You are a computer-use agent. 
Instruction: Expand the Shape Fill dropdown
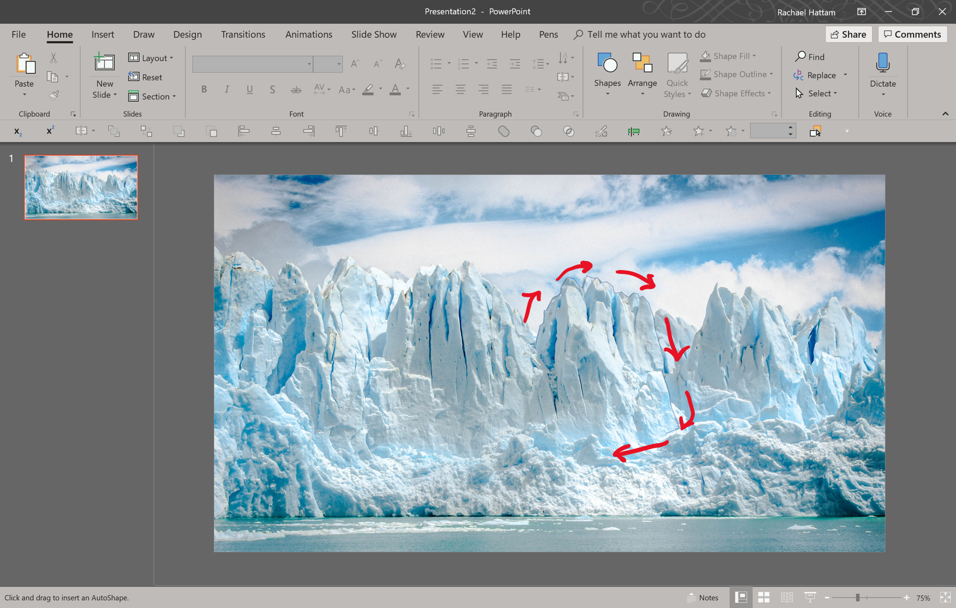click(x=754, y=55)
